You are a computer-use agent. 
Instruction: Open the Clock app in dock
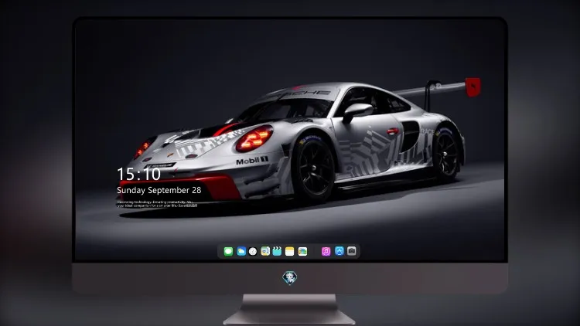(253, 251)
